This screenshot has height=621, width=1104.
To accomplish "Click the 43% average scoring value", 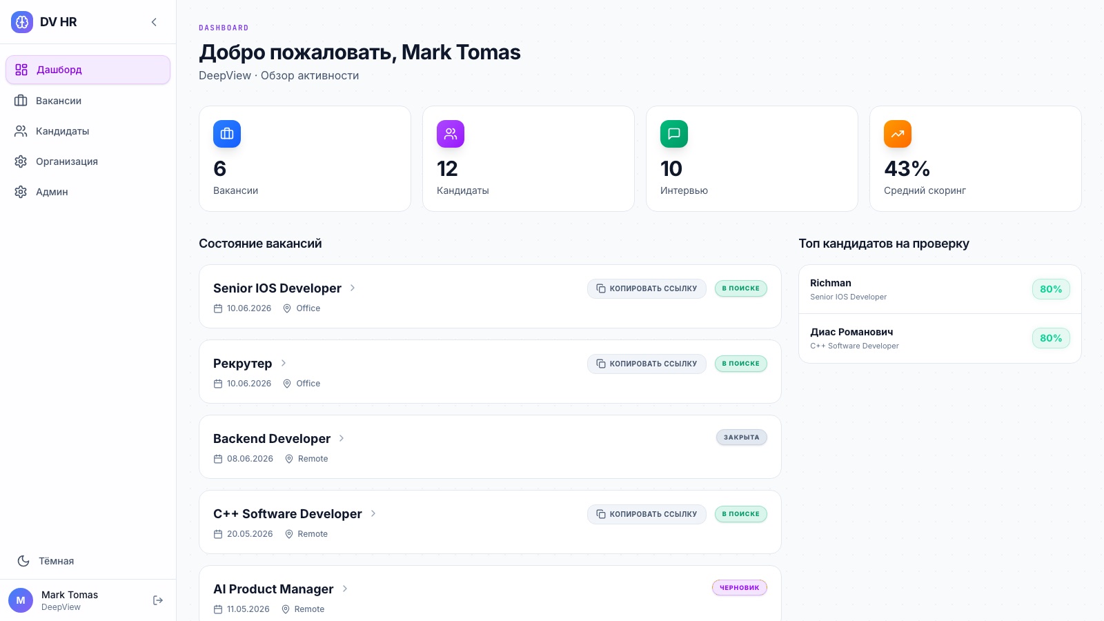I will [x=907, y=168].
